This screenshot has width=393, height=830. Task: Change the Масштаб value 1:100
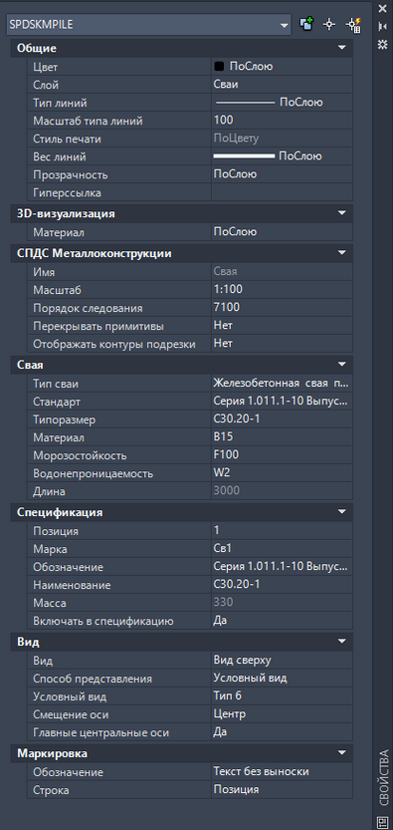[x=282, y=290]
